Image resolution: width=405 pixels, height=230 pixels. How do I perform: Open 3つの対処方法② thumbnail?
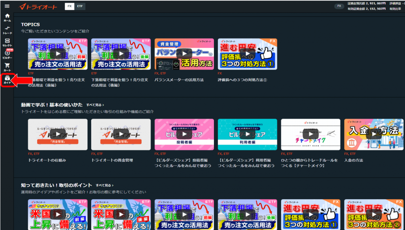(374, 215)
